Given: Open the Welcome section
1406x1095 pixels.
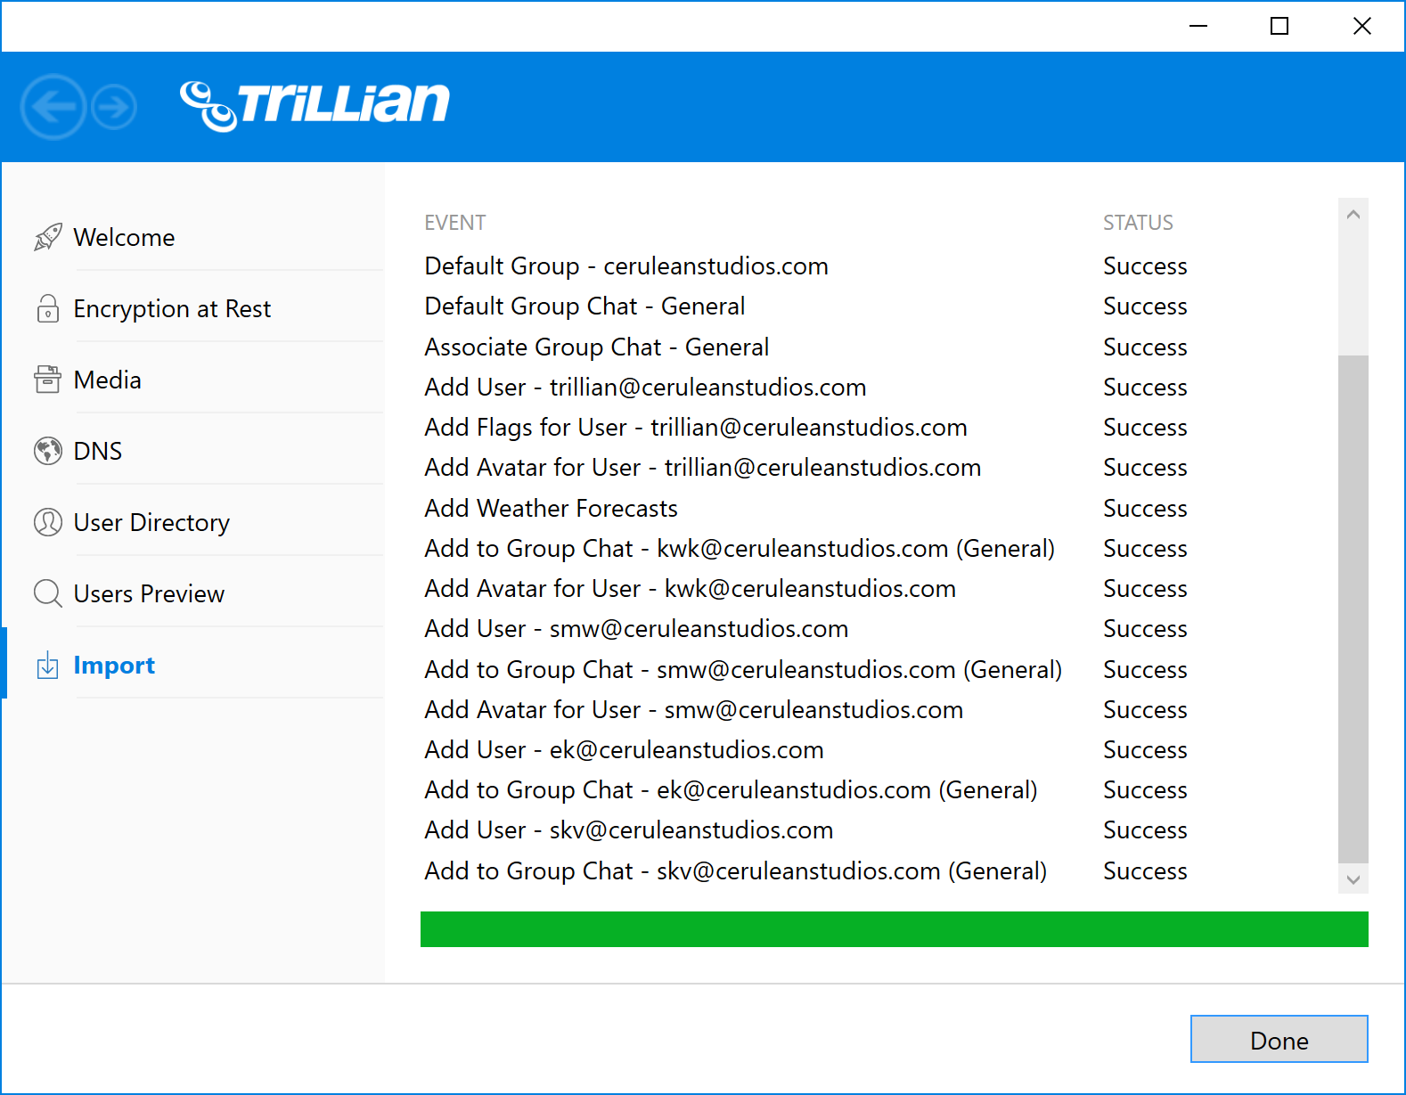Looking at the screenshot, I should (x=125, y=237).
